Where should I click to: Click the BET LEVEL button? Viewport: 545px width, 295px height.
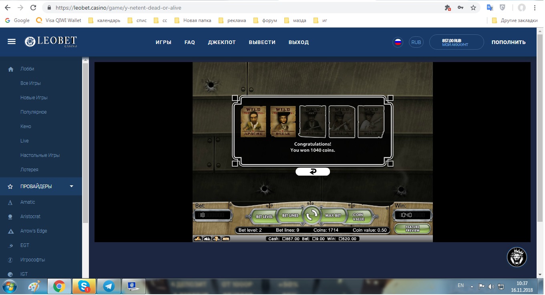(264, 216)
